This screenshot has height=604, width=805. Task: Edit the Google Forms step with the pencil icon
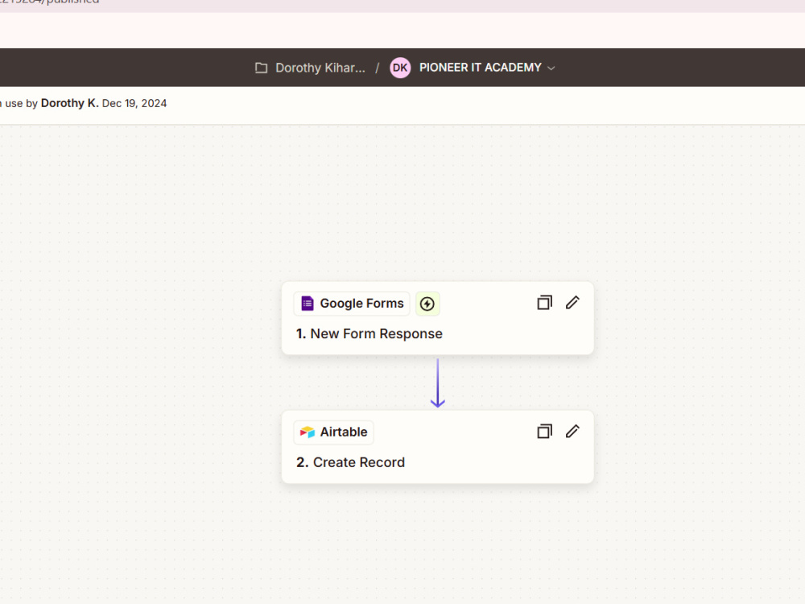point(572,303)
